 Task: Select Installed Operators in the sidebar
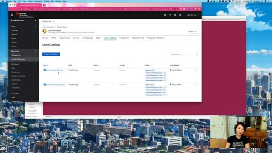[18, 59]
